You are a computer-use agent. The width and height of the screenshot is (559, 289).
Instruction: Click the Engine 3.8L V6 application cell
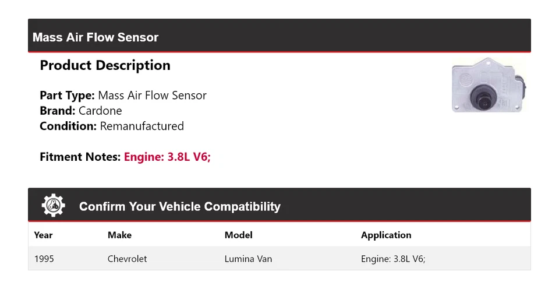(x=393, y=259)
